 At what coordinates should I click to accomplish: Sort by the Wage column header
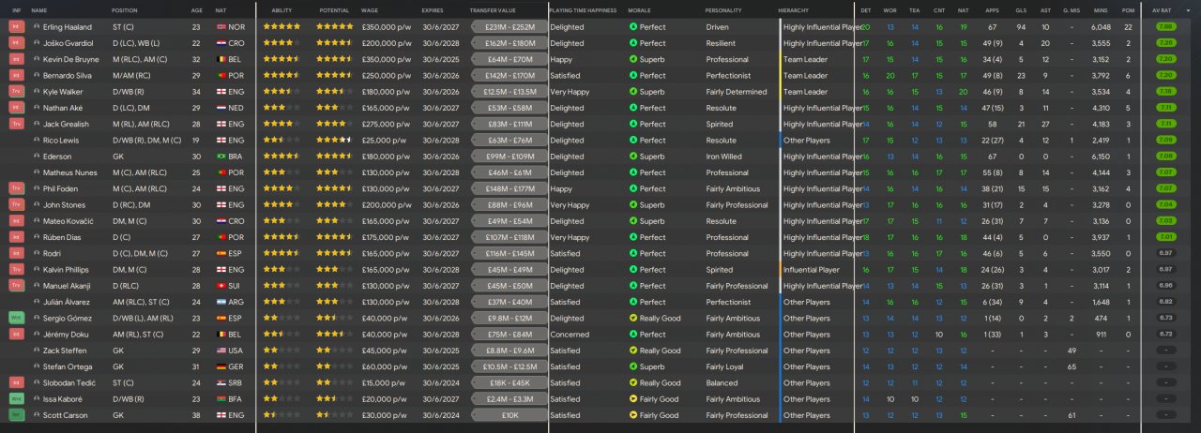(x=370, y=9)
